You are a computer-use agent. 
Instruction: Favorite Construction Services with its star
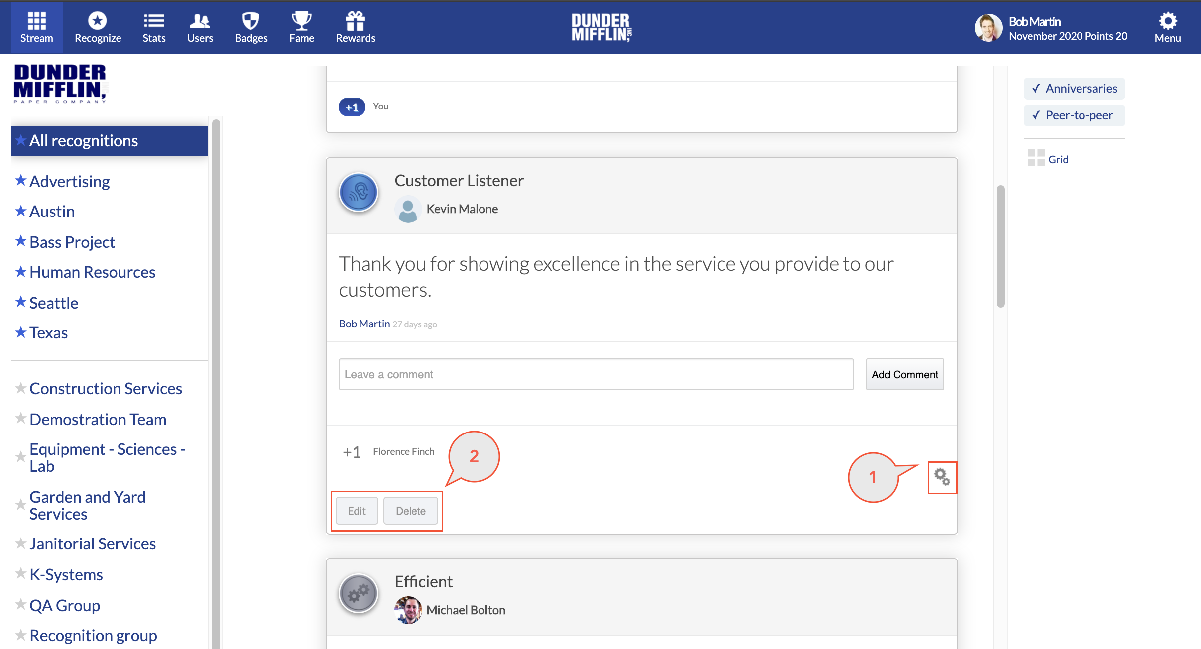point(20,388)
